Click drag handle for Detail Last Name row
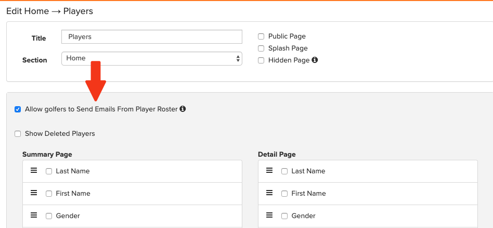Viewport: 493px width, 228px height. point(269,170)
